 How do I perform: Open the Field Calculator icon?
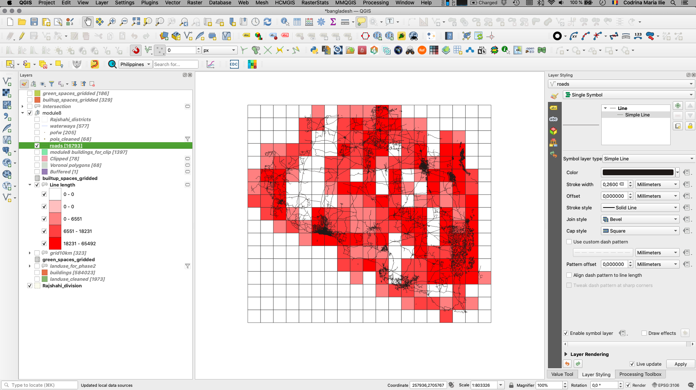pos(309,22)
